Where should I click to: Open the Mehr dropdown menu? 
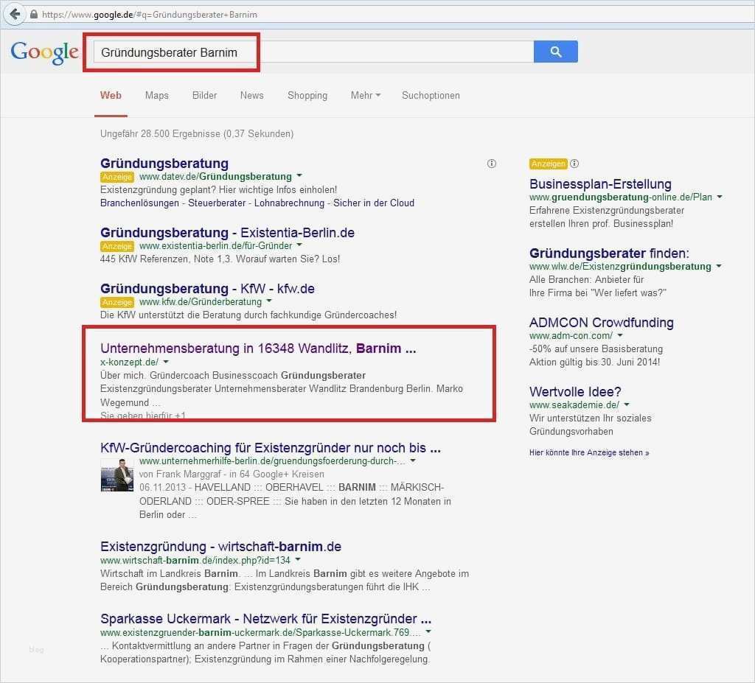366,95
